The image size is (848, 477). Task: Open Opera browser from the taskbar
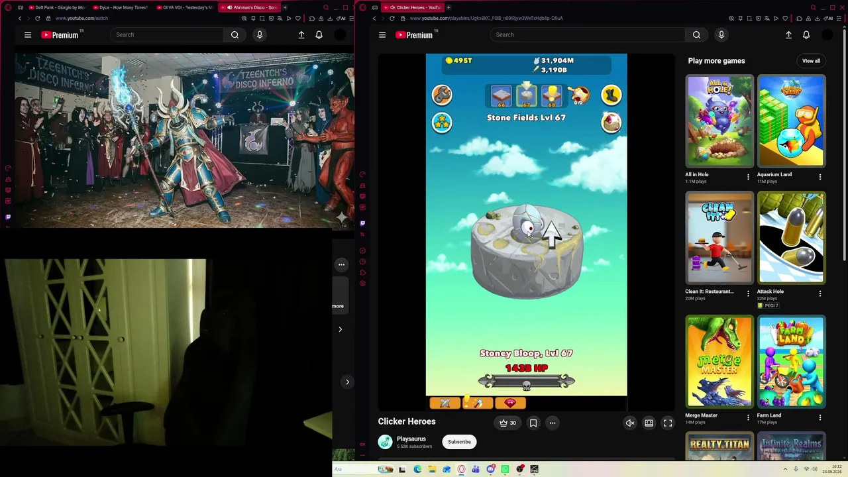(x=461, y=469)
